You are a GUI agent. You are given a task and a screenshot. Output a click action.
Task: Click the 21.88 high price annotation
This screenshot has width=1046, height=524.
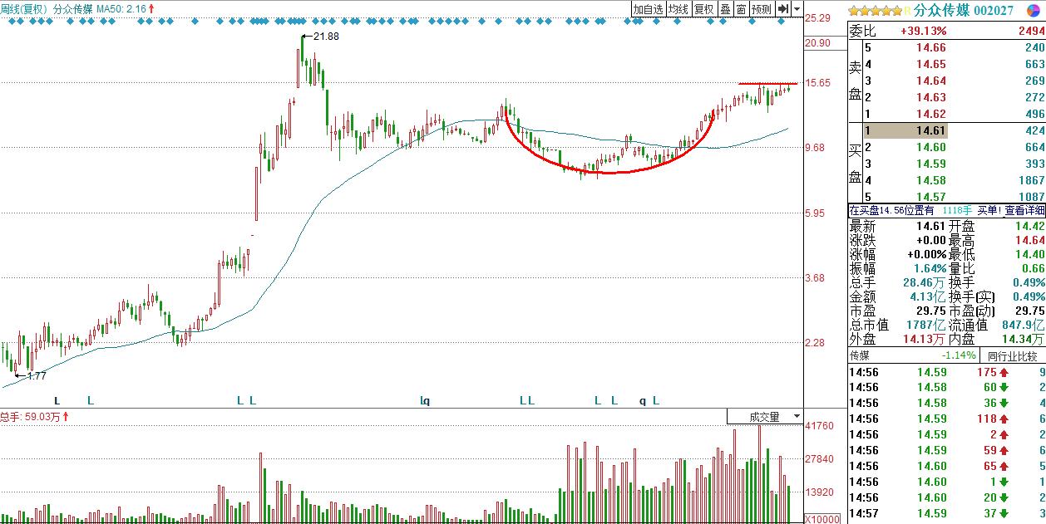(326, 37)
